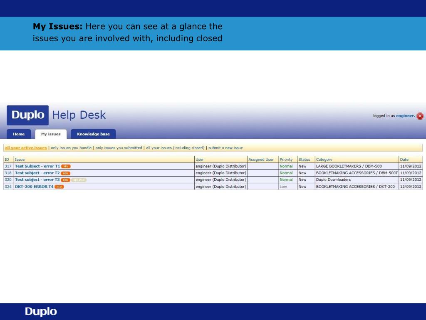The width and height of the screenshot is (426, 320).
Task: Sort by the User column header
Action: (200, 160)
